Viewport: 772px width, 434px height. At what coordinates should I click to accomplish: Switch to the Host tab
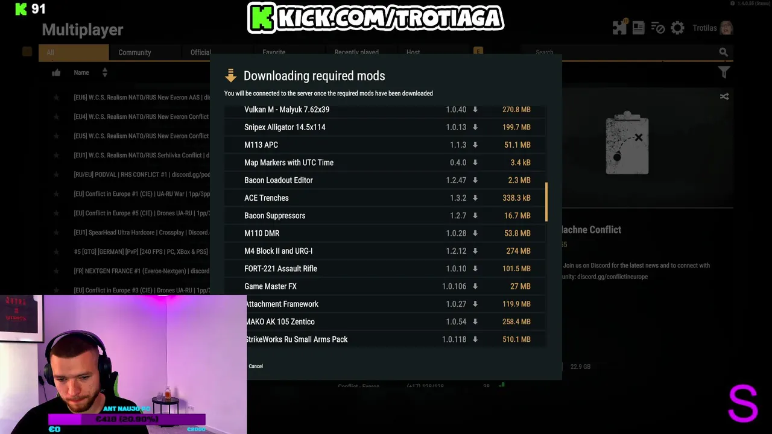coord(413,52)
